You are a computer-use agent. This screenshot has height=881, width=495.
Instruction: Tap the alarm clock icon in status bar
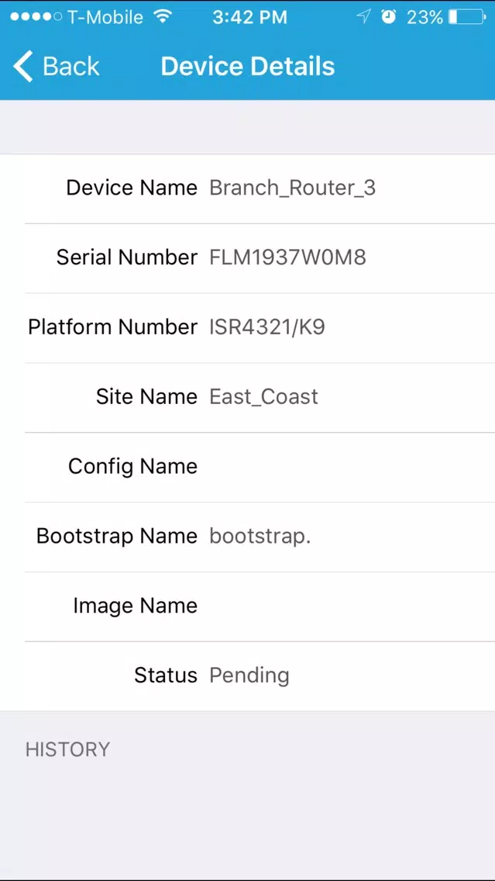tap(388, 17)
